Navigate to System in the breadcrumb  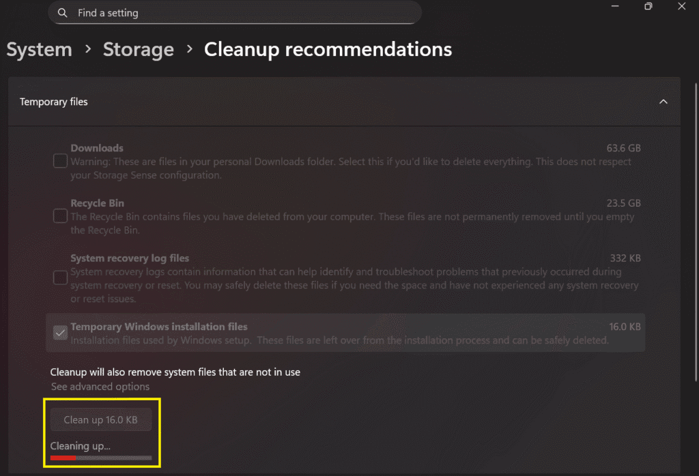pyautogui.click(x=39, y=49)
